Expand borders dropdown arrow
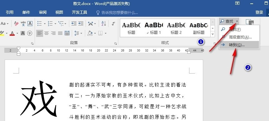 105,33
